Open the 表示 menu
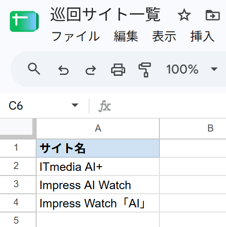This screenshot has height=227, width=226. [x=164, y=37]
